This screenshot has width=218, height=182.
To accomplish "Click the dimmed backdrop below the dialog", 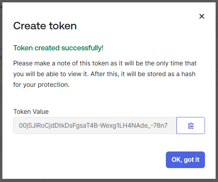I will pos(109,180).
